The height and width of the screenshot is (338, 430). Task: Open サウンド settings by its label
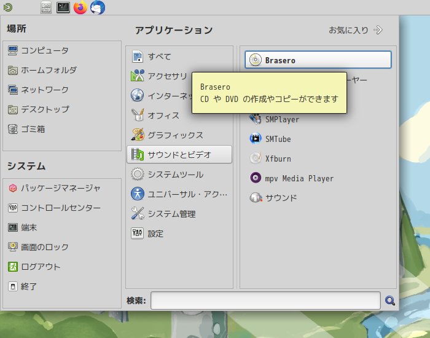pyautogui.click(x=281, y=198)
